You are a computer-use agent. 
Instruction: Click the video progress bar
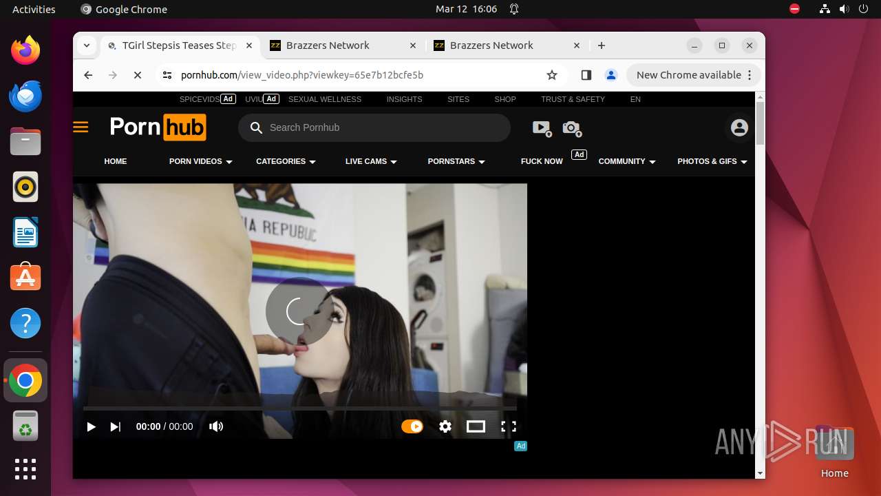pos(300,408)
